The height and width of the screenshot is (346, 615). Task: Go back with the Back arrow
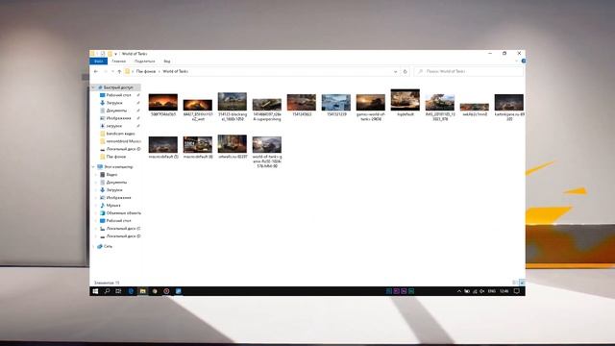96,71
